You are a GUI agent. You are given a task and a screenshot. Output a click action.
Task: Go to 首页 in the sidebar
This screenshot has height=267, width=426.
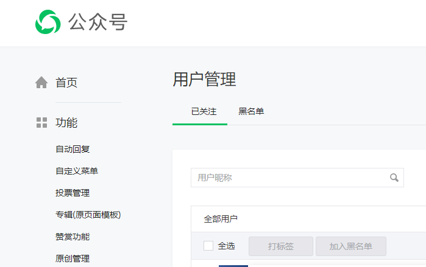tap(66, 83)
